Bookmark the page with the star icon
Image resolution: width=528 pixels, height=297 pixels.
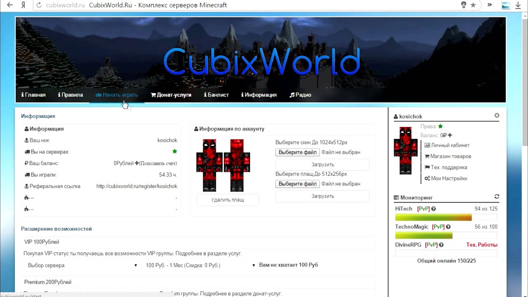(x=473, y=5)
